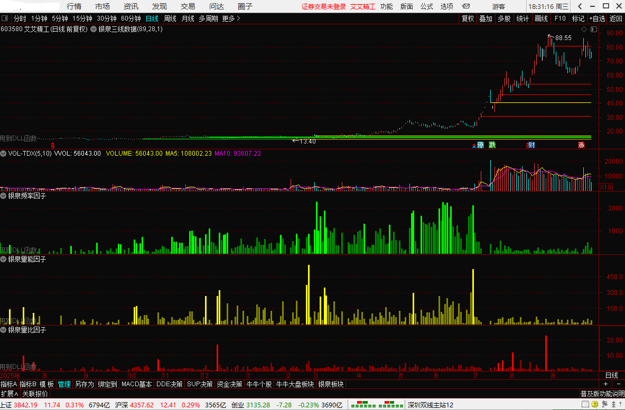Click the red 涨 marker on the chart
Viewport: 625px width, 410px height.
(581, 145)
